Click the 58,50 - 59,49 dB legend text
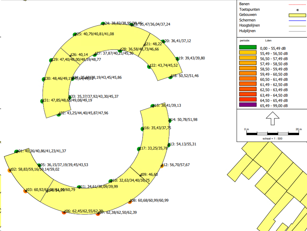This screenshot has width=307, height=231. [274, 69]
